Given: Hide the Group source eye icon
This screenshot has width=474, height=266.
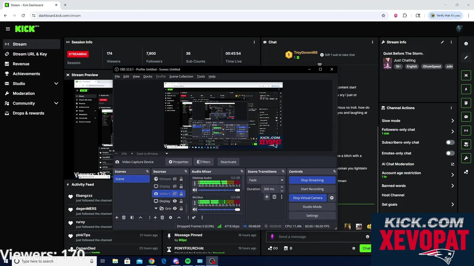Looking at the screenshot, I should coord(175,208).
